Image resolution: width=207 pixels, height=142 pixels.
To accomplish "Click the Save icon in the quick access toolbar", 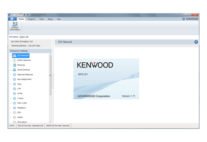I will pyautogui.click(x=21, y=15).
